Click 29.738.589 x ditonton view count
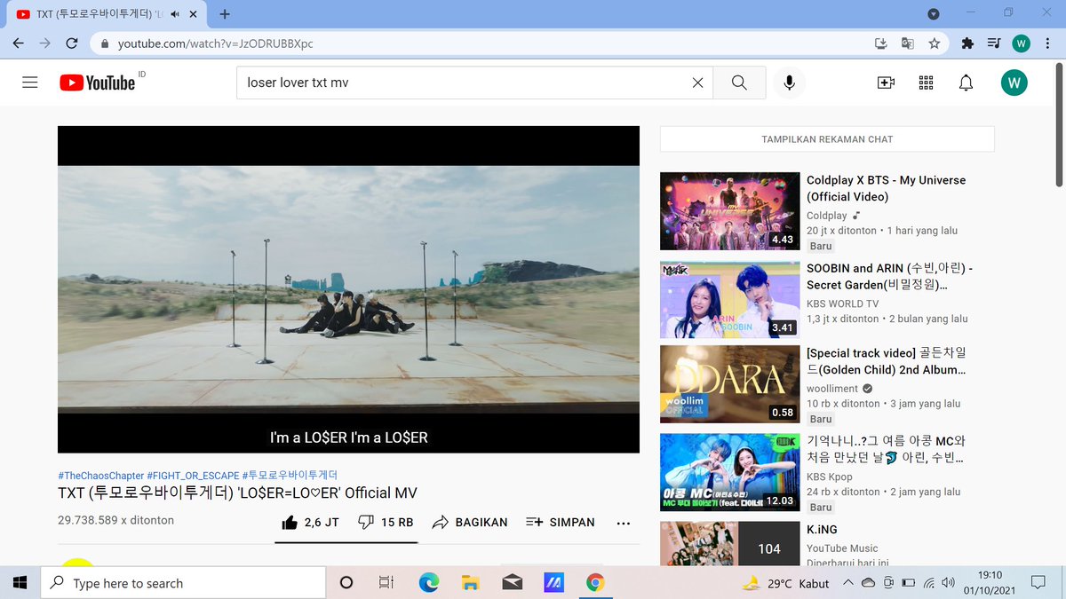Screen dimensions: 1066x599 tap(115, 520)
